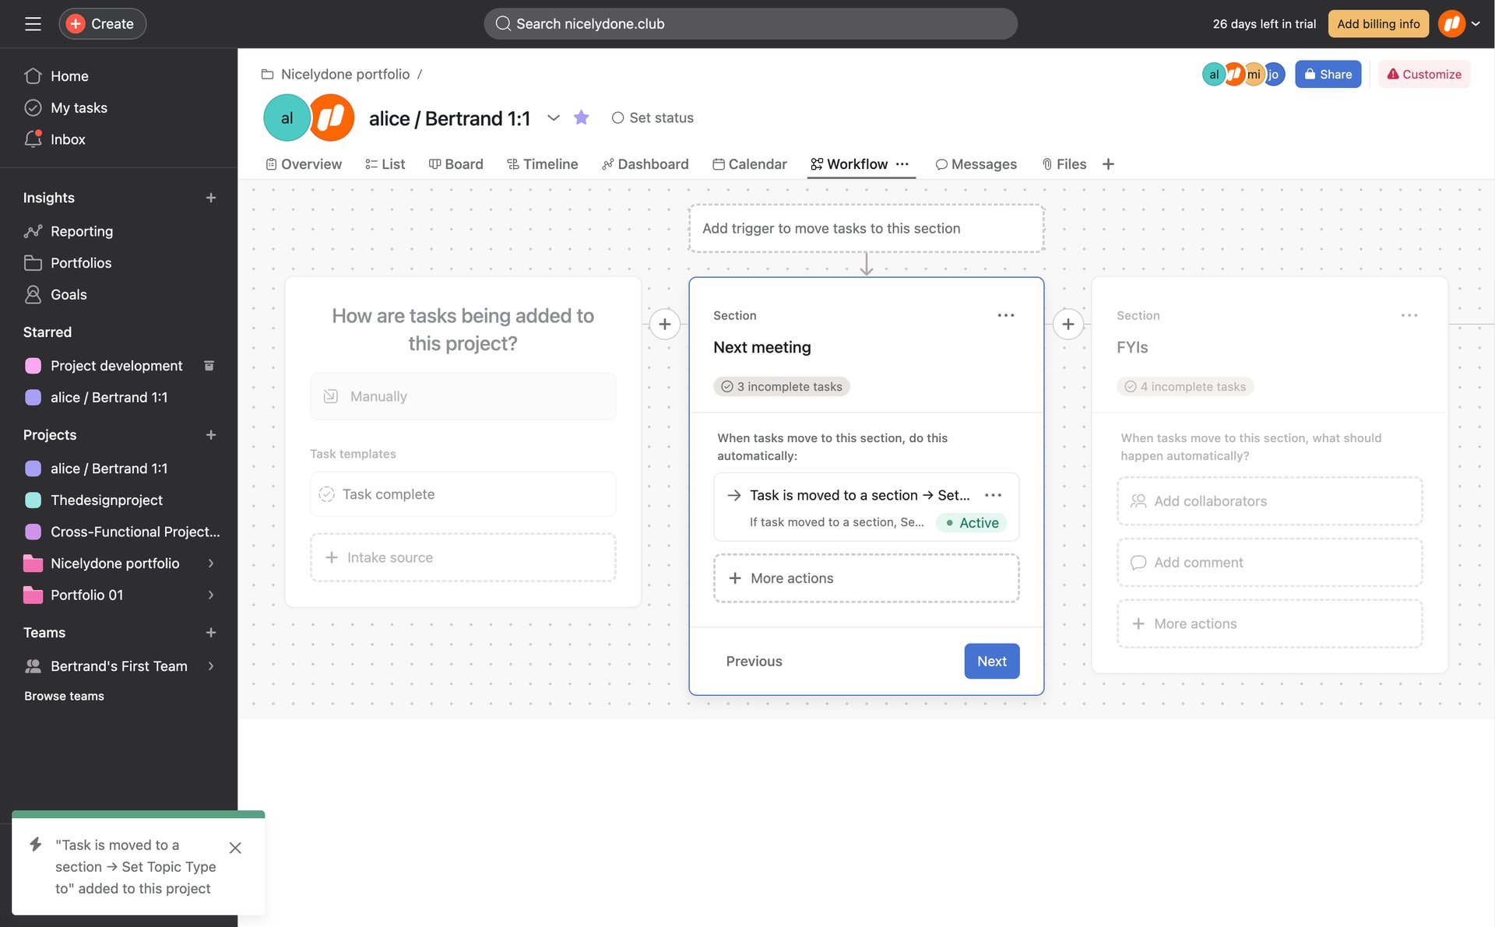This screenshot has height=927, width=1495.
Task: Dismiss the rule added notification
Action: (x=235, y=848)
